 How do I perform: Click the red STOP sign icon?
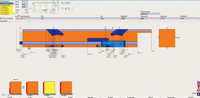[x=198, y=90]
